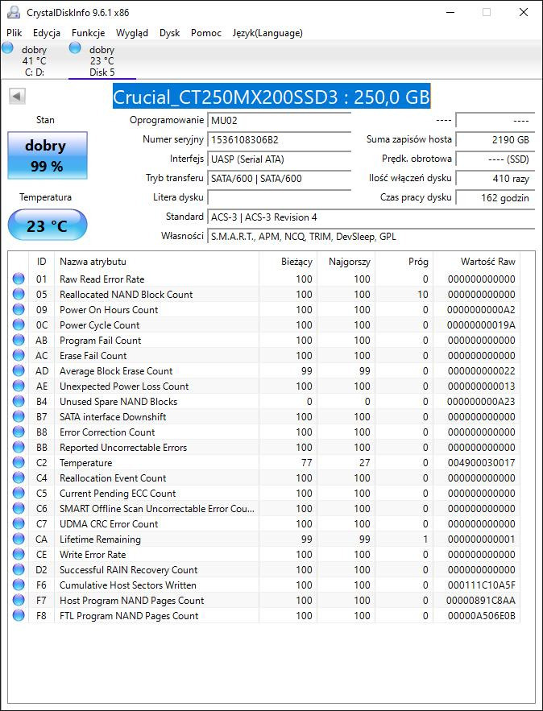
Task: Click status icon for Lifetime Remaining
Action: (x=19, y=539)
